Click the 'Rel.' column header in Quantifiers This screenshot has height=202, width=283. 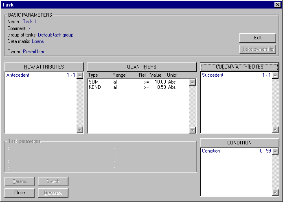point(143,75)
